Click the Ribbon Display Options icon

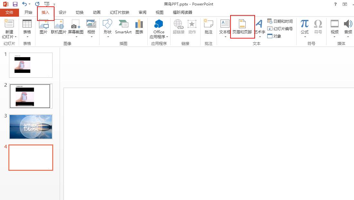[x=345, y=4]
